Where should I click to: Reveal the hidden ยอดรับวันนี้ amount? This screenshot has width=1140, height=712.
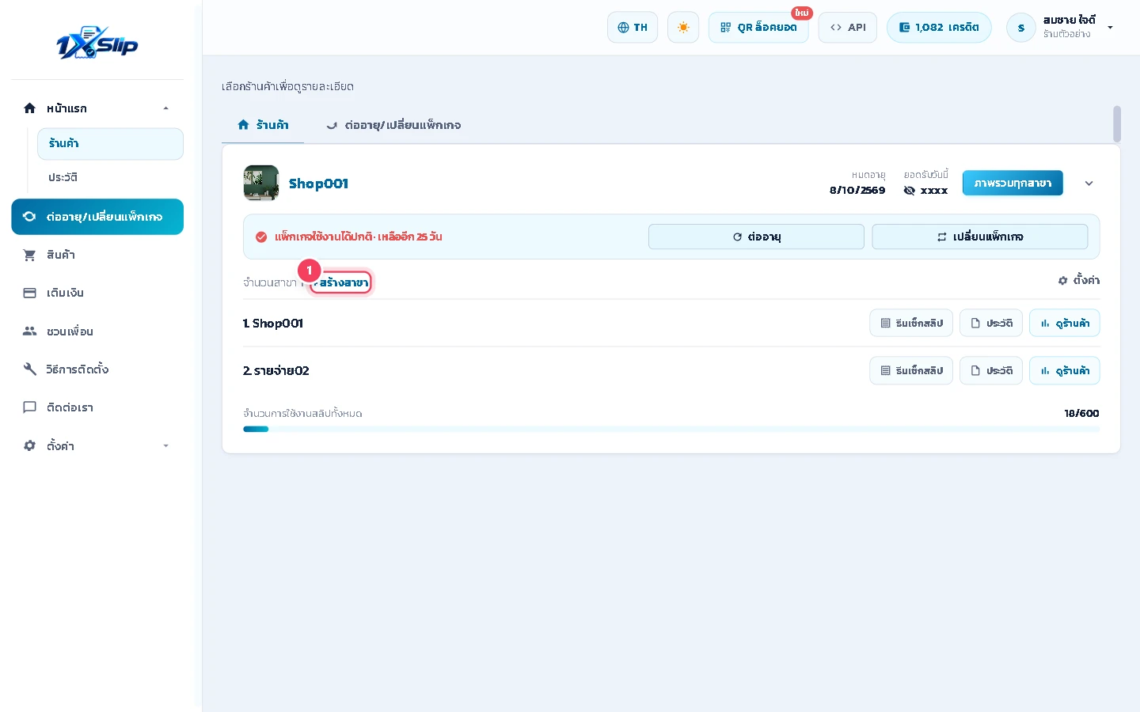coord(910,191)
